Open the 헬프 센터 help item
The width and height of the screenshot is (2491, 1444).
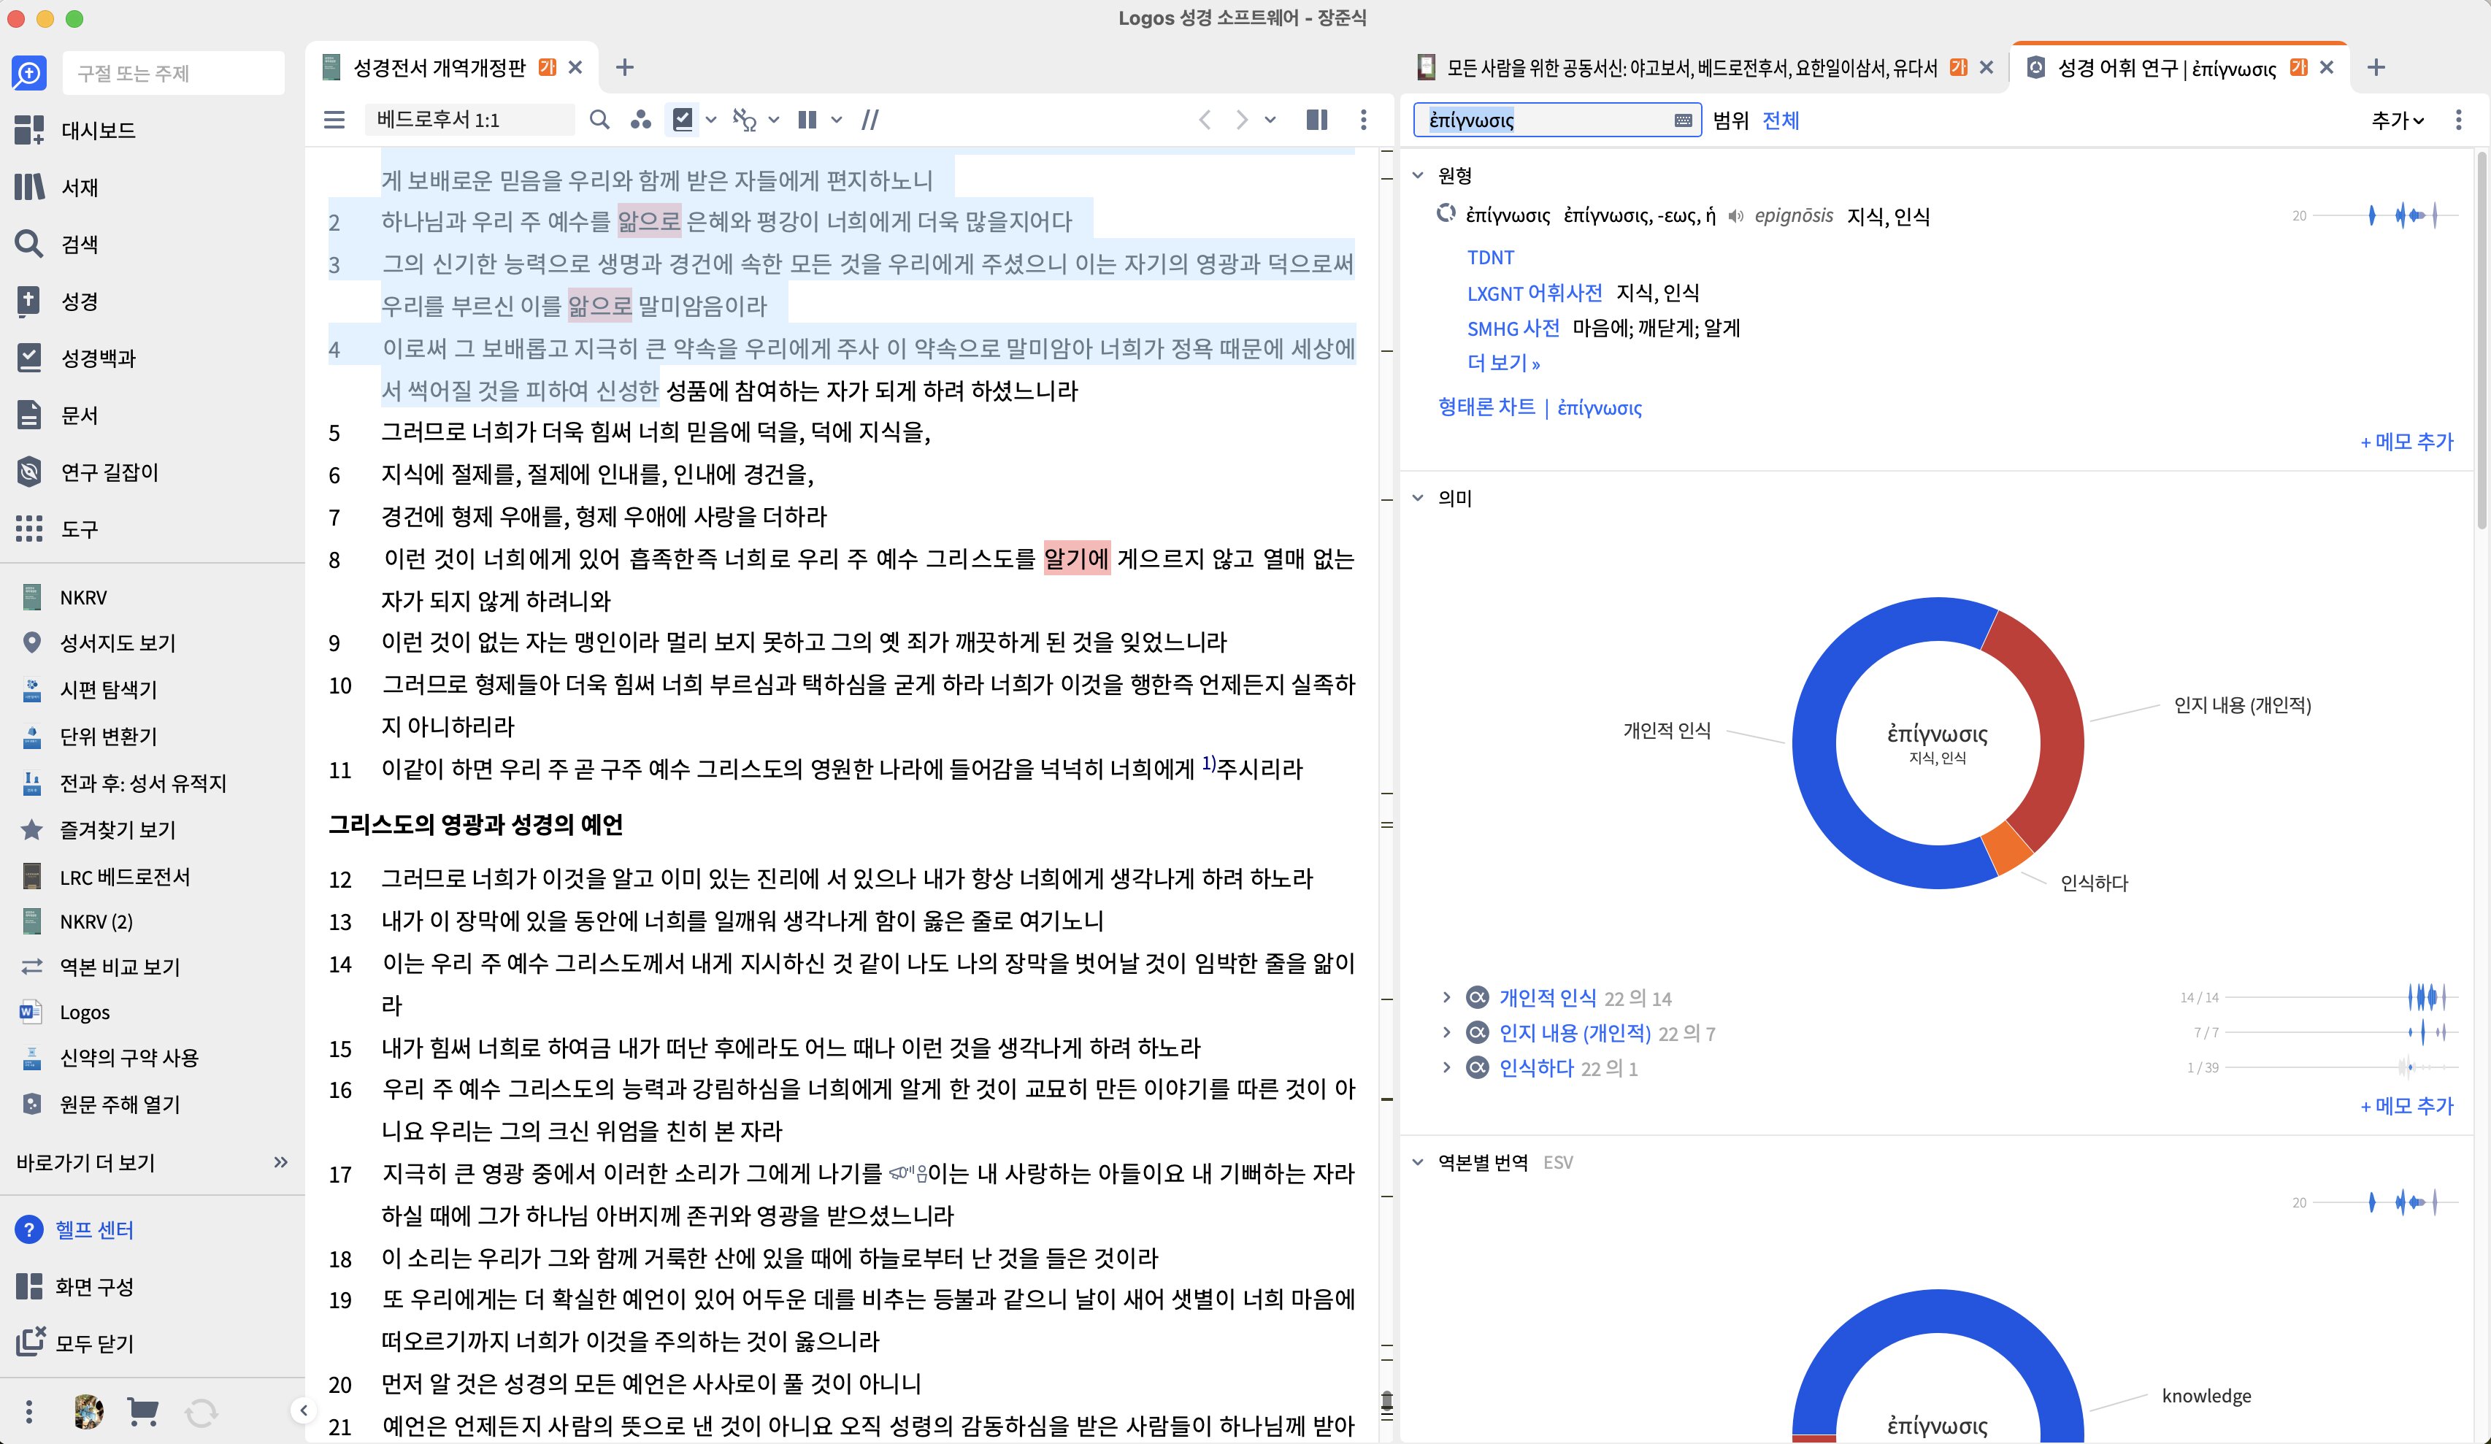[74, 1229]
